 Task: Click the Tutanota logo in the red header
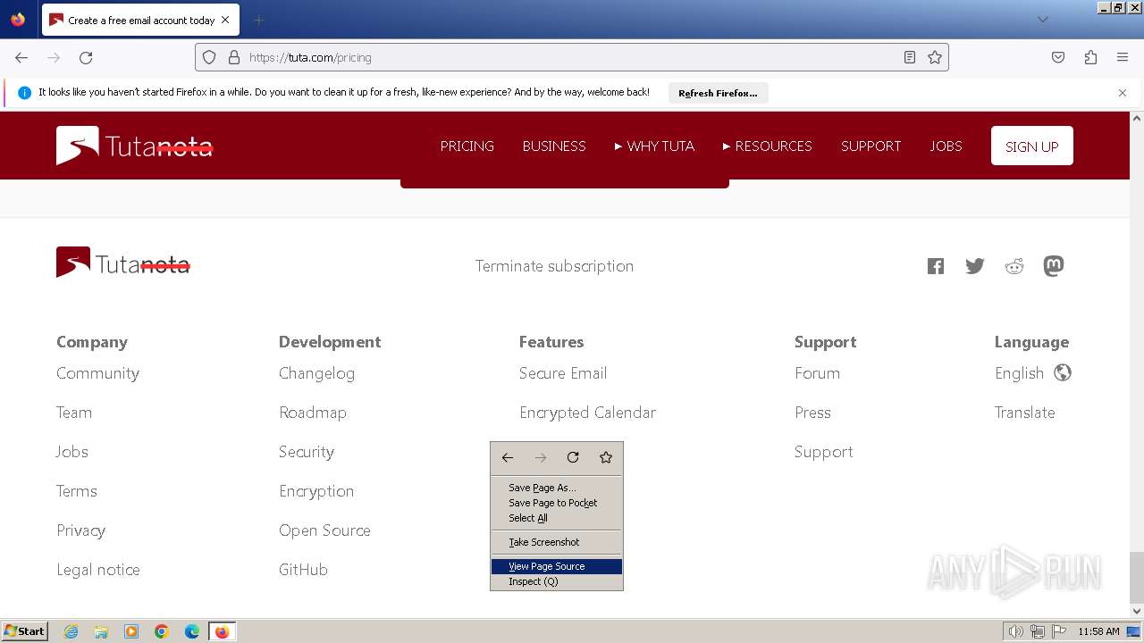(135, 146)
